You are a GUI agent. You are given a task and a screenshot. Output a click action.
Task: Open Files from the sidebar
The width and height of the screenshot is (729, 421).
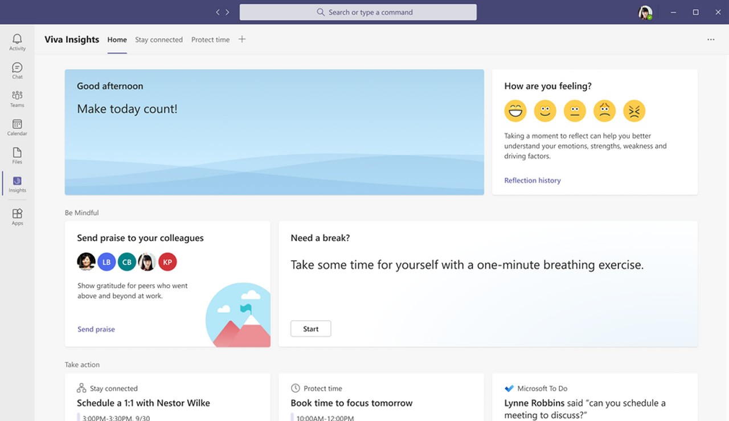coord(17,154)
